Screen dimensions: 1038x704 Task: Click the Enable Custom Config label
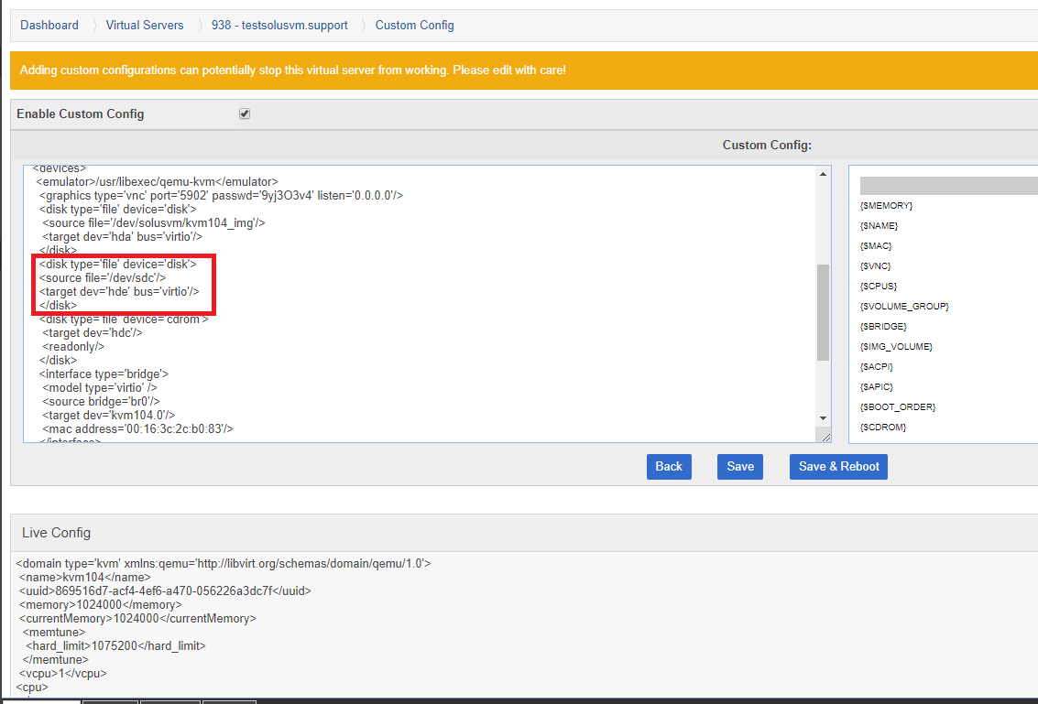click(x=80, y=114)
